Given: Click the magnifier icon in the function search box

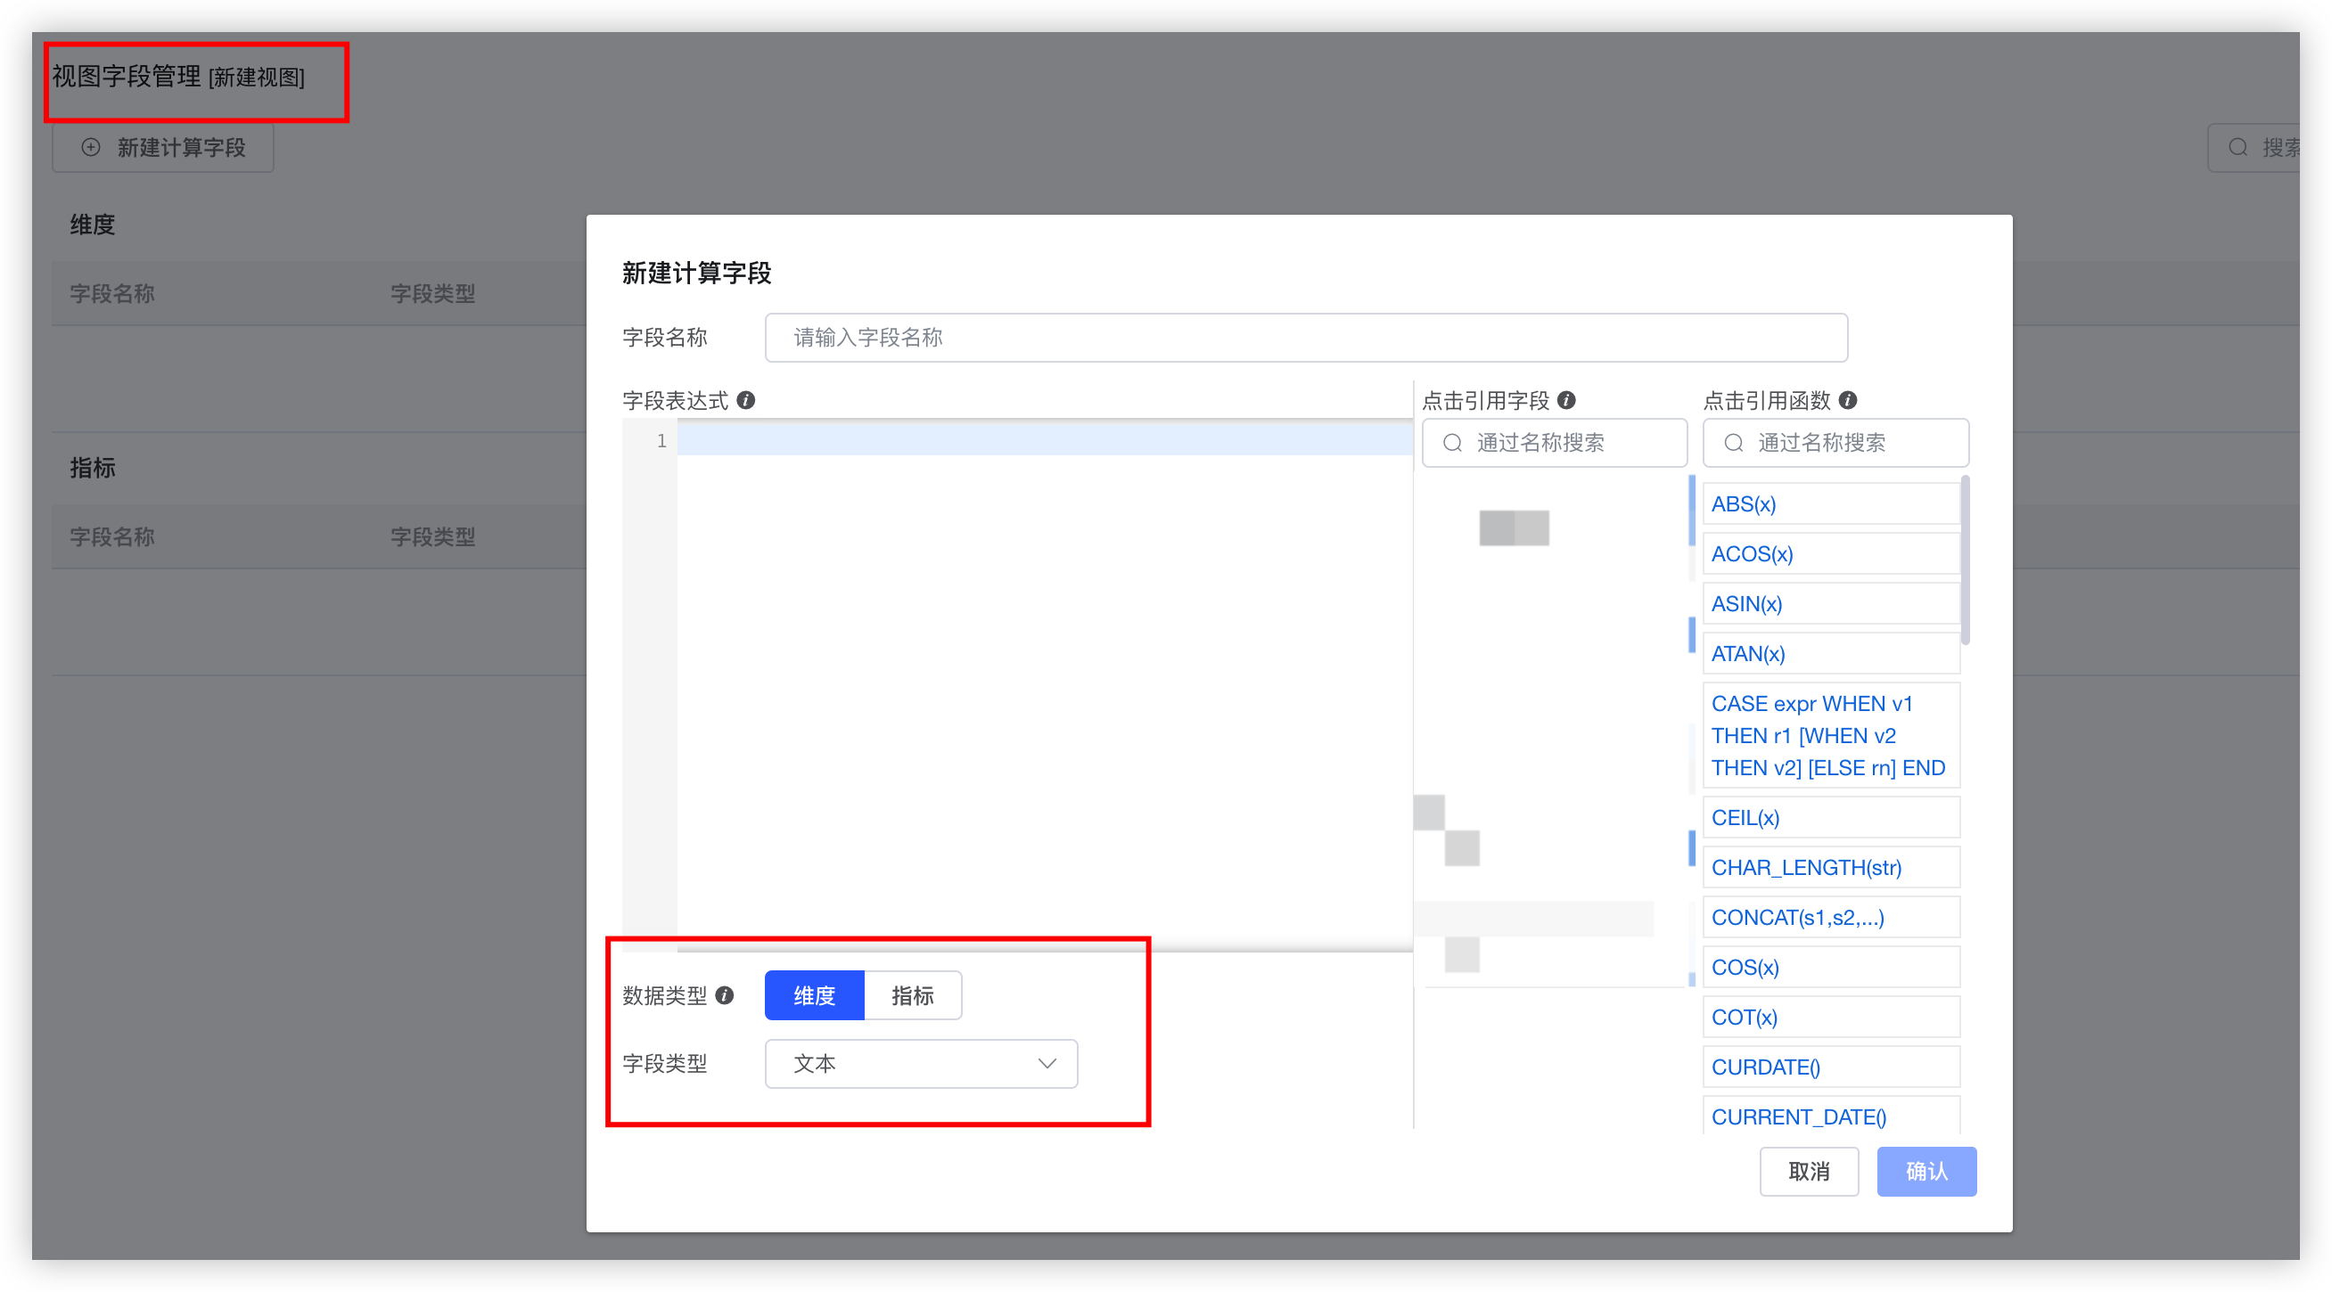Looking at the screenshot, I should [x=1734, y=443].
